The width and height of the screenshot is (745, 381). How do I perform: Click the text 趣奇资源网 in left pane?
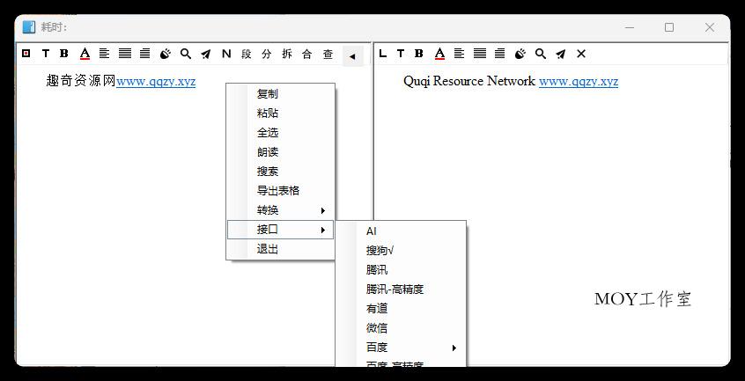[x=81, y=81]
